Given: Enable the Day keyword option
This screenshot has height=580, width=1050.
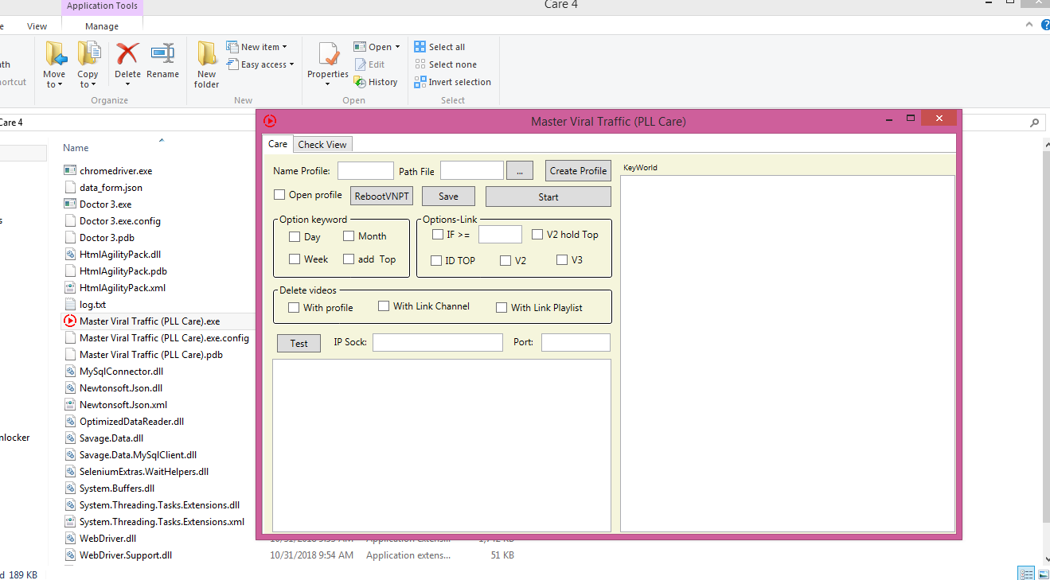Looking at the screenshot, I should (x=295, y=236).
